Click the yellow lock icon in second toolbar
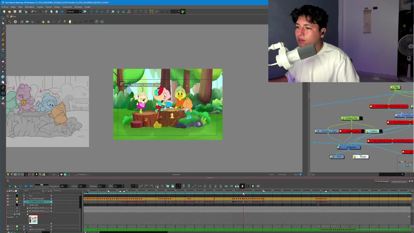 43,22
